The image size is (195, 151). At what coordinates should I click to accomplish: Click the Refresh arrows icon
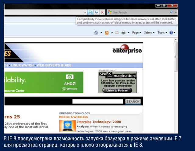point(96,12)
